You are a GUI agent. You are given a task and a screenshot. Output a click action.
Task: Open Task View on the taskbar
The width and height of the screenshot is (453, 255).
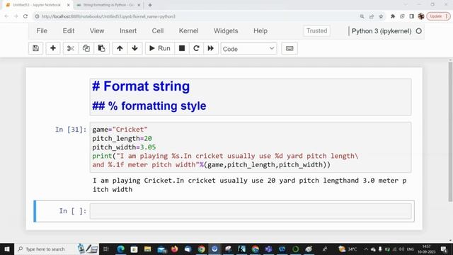105,249
